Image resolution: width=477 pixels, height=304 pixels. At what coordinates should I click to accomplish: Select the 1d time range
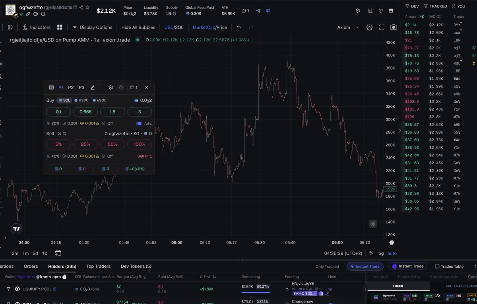45,253
